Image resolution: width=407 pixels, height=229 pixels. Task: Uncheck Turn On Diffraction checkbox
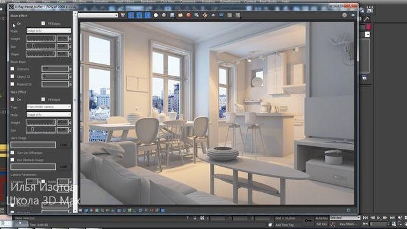pos(12,153)
